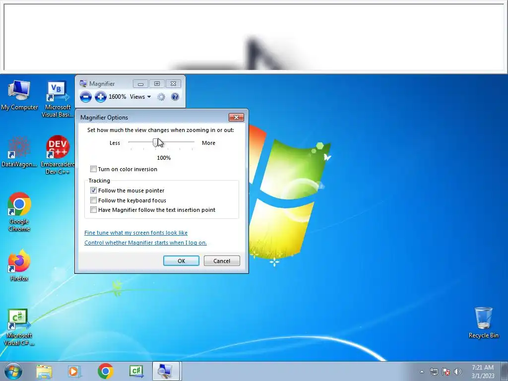Open the Magnifier options gear icon
This screenshot has height=381, width=508.
(x=161, y=97)
